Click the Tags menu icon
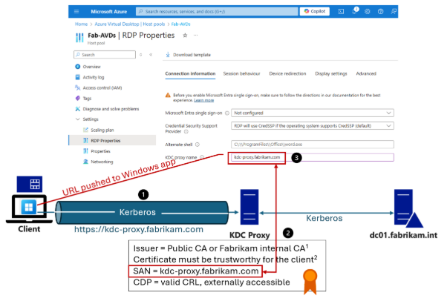Screen dimensions: 447x301 pyautogui.click(x=77, y=99)
